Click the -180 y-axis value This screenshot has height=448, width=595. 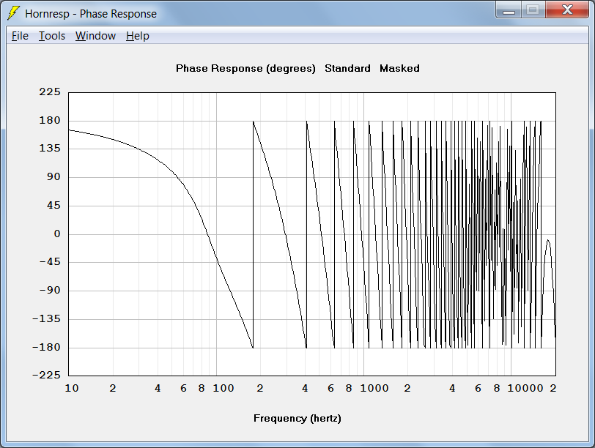click(x=46, y=347)
